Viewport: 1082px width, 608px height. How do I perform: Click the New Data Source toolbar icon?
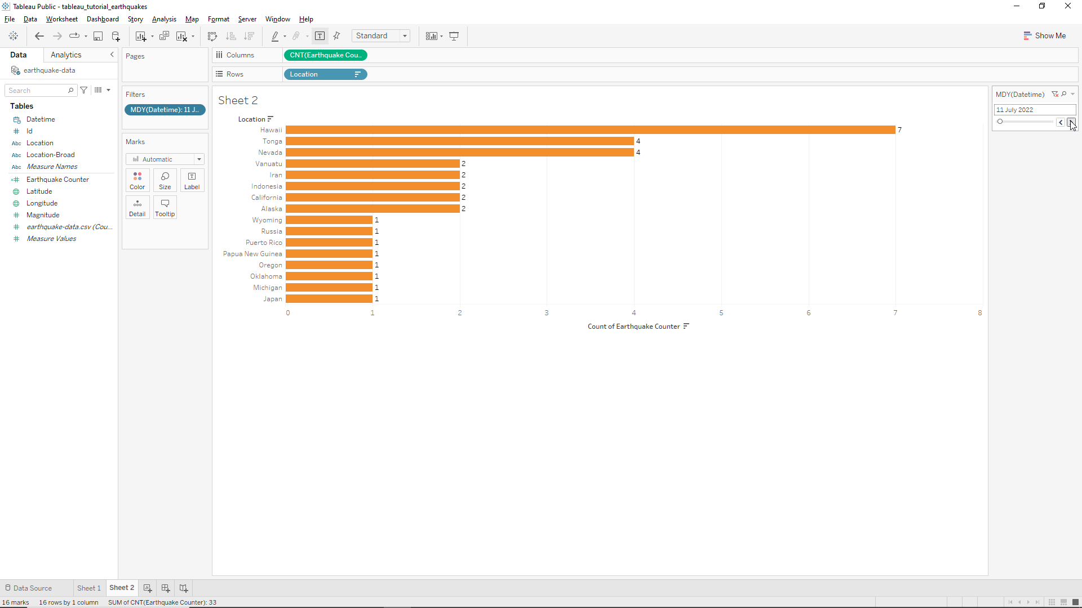coord(116,36)
